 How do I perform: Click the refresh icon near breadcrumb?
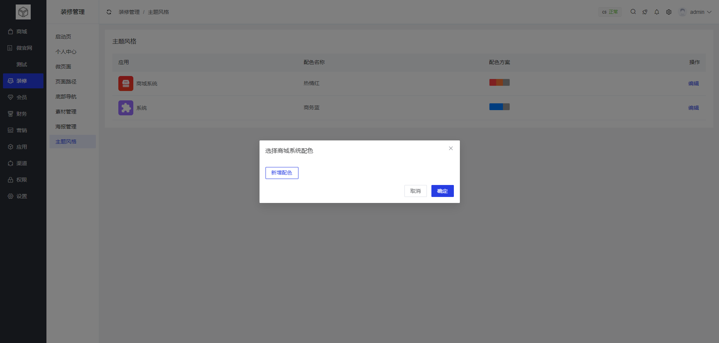tap(109, 12)
